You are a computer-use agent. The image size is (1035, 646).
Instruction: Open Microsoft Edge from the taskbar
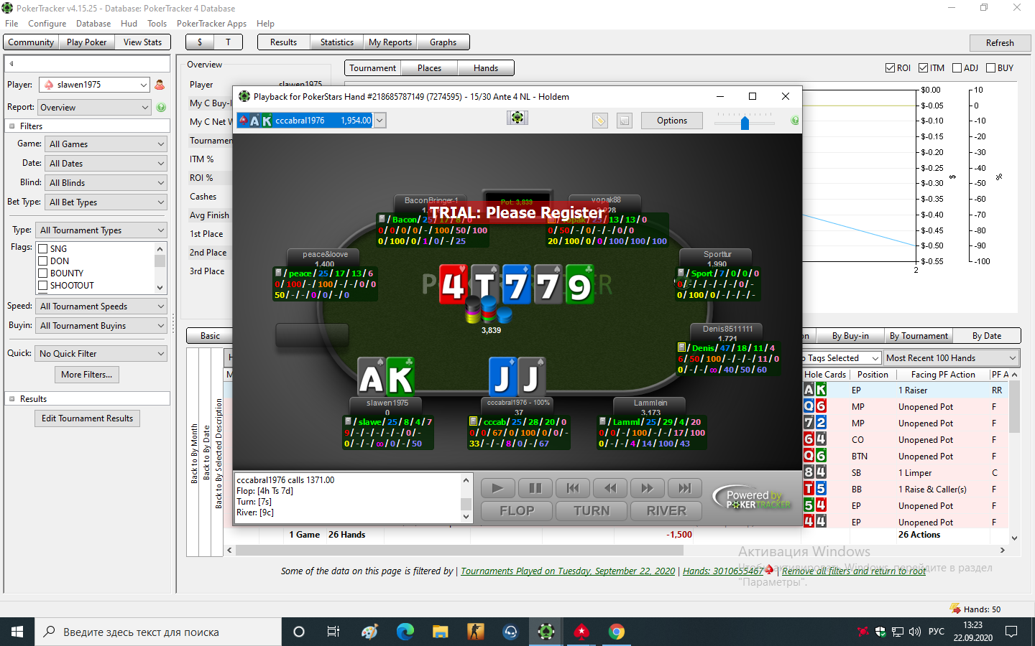(x=405, y=632)
